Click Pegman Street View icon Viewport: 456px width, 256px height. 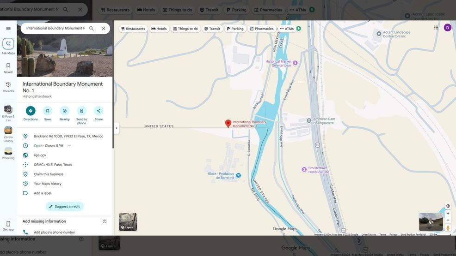pos(448,228)
